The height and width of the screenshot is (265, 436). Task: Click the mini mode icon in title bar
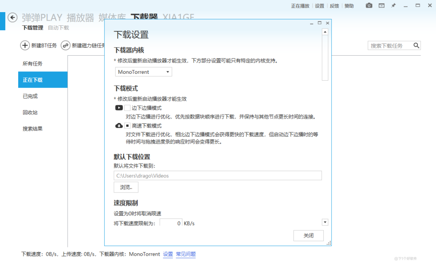tap(381, 6)
